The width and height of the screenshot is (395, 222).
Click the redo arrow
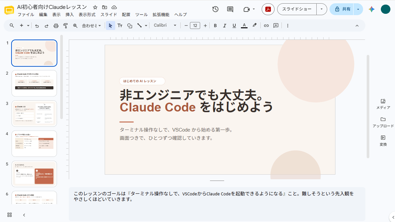point(46,25)
